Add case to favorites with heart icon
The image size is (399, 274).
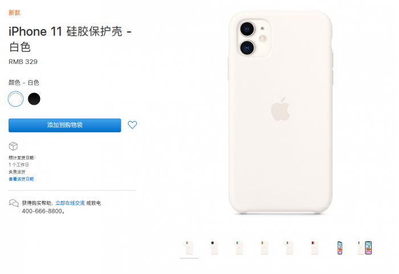point(132,125)
